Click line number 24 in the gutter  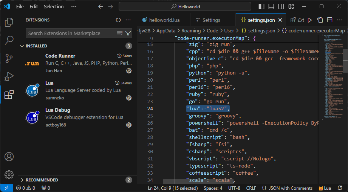[x=150, y=108]
